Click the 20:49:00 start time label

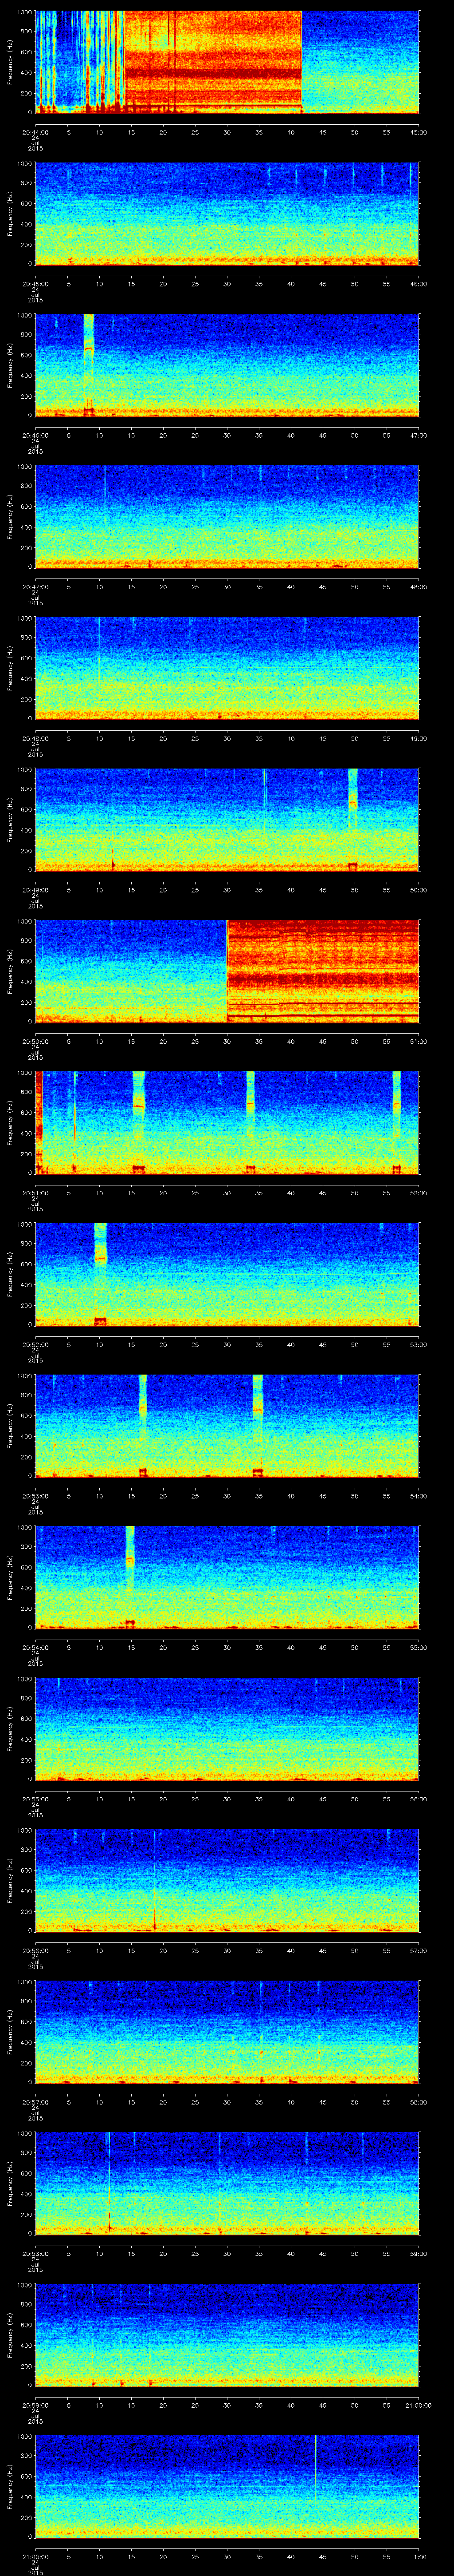coord(35,890)
